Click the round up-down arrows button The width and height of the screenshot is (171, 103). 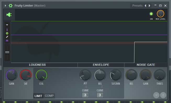click(163, 95)
